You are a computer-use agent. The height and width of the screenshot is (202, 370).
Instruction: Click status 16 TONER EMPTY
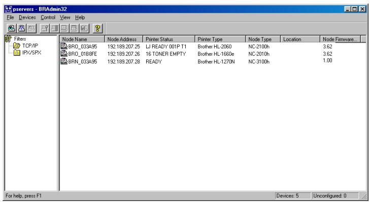pyautogui.click(x=166, y=54)
